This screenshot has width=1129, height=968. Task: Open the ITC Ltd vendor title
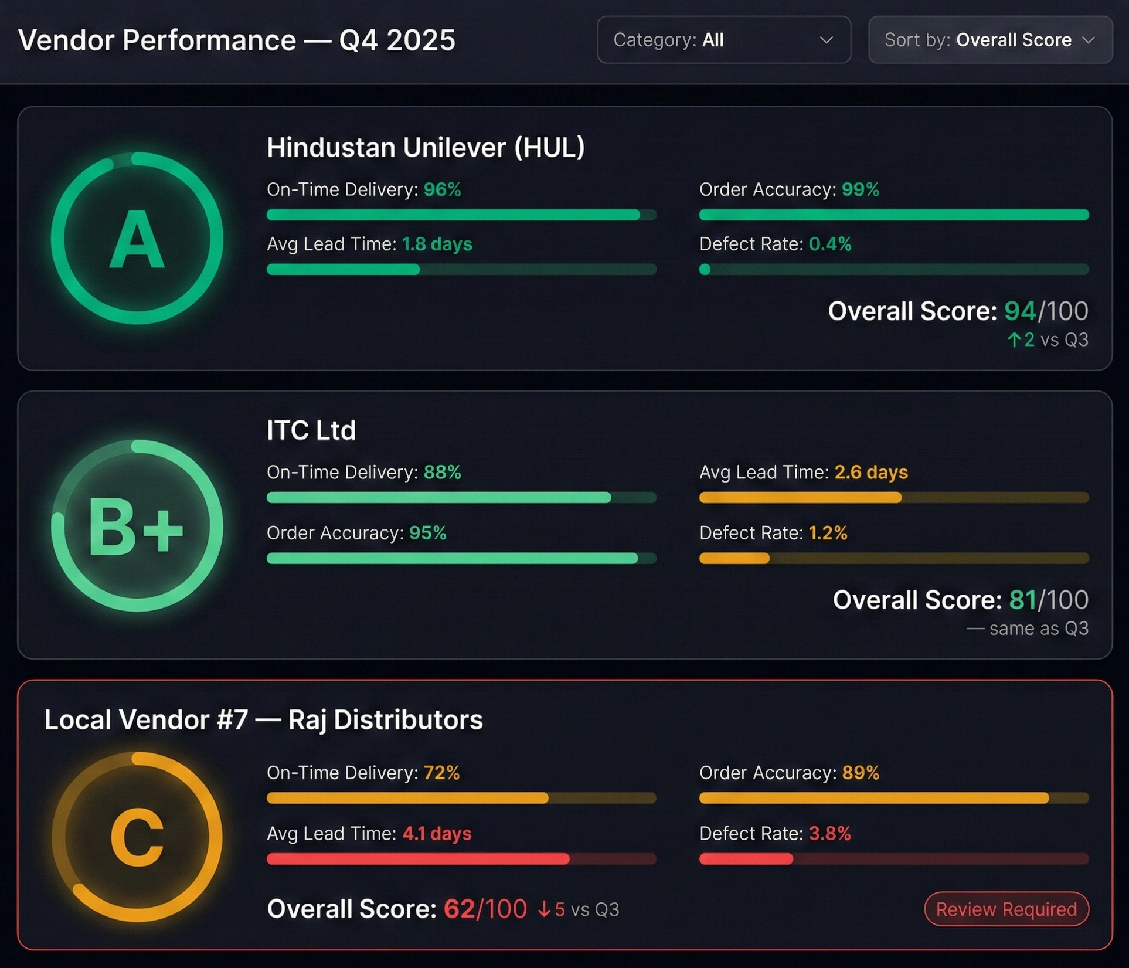click(311, 430)
